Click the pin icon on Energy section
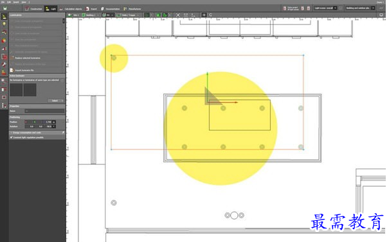Viewport: 389px width, 242px height. point(63,133)
